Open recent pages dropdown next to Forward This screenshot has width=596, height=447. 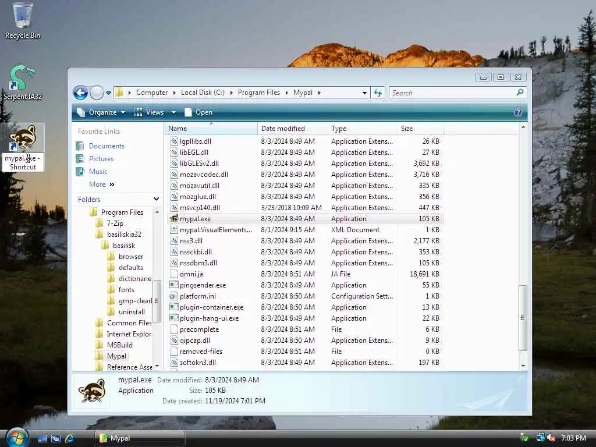click(x=109, y=93)
